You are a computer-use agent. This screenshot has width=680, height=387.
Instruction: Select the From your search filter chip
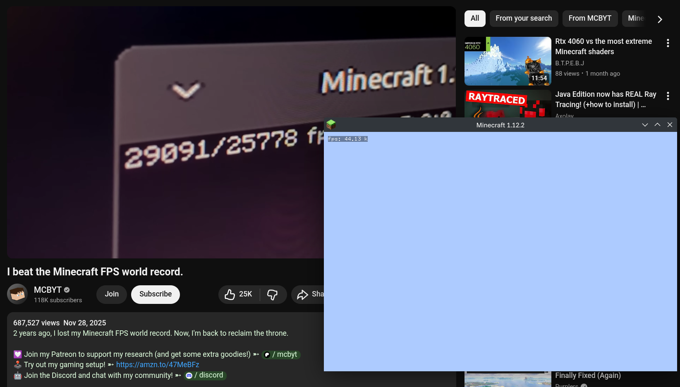[x=524, y=19]
